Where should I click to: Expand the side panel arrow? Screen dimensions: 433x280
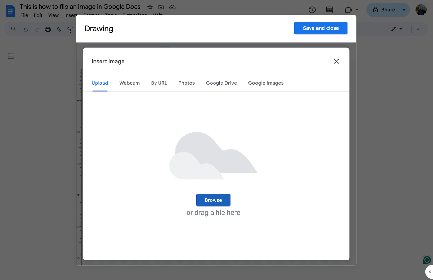pos(430,272)
